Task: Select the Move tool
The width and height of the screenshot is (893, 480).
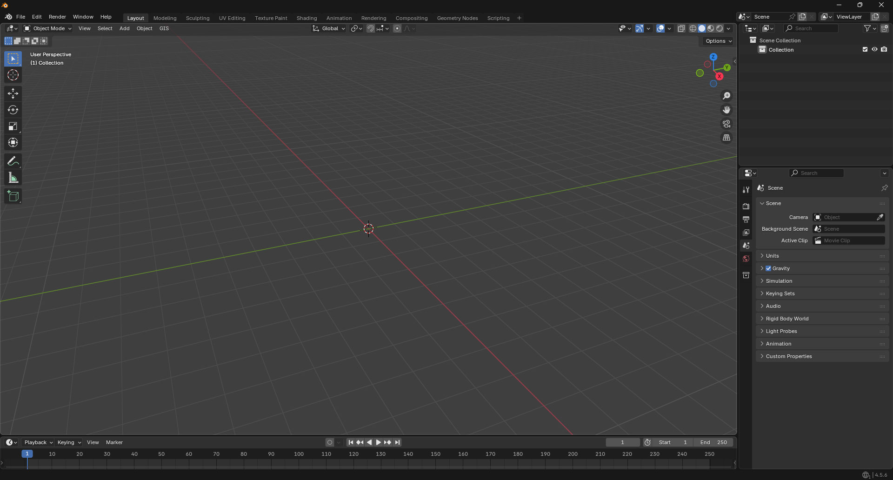Action: click(x=13, y=93)
